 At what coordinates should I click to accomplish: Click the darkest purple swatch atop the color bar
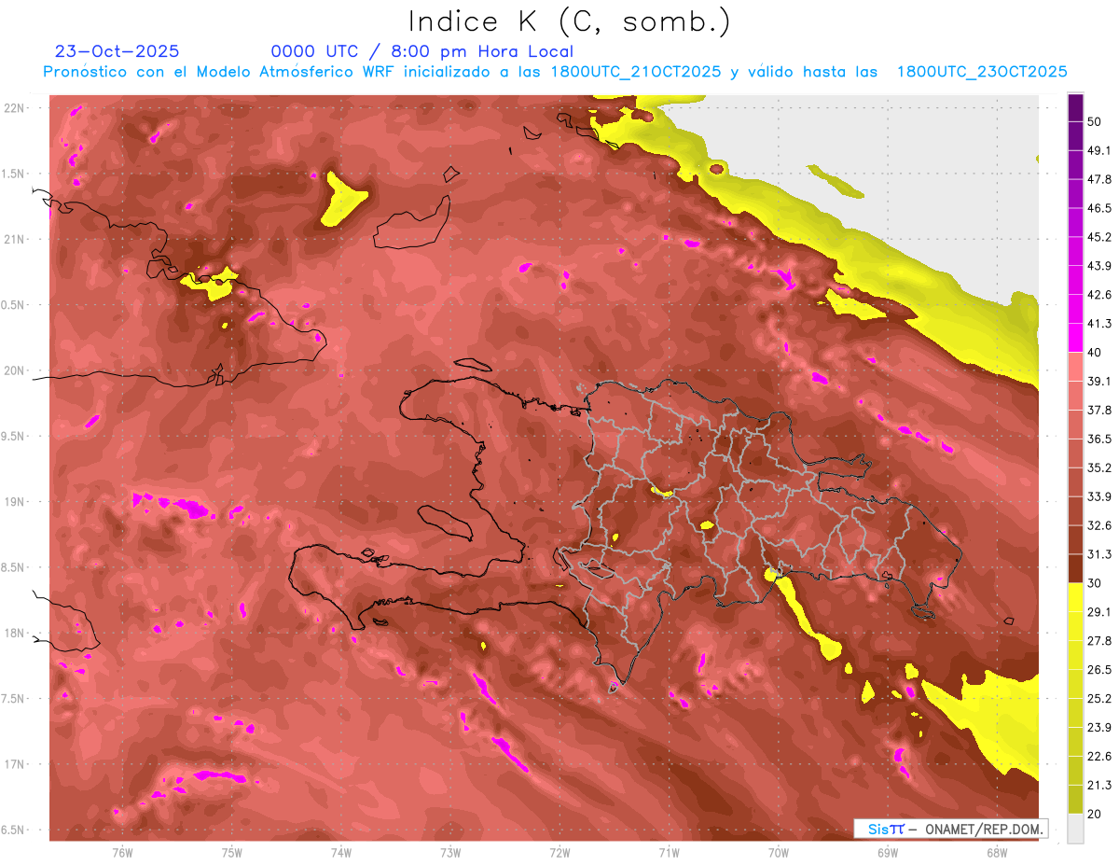point(1075,108)
